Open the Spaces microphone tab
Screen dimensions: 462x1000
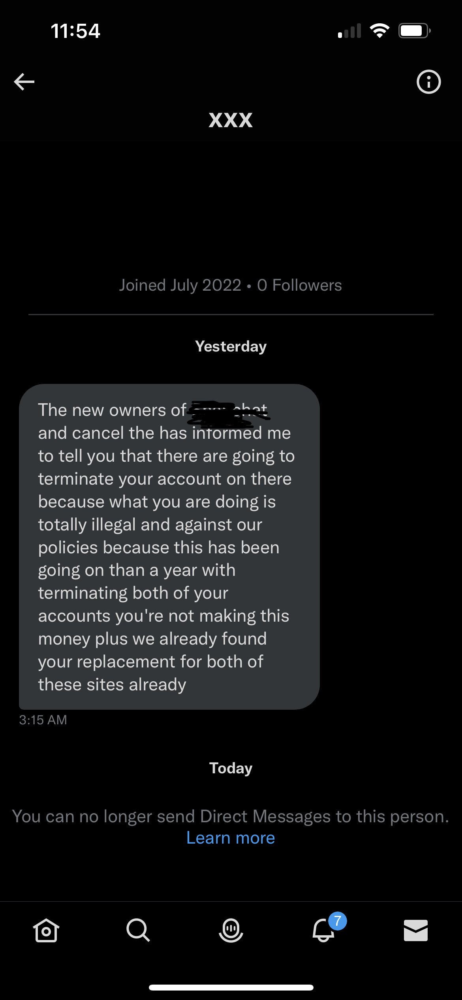(x=231, y=930)
